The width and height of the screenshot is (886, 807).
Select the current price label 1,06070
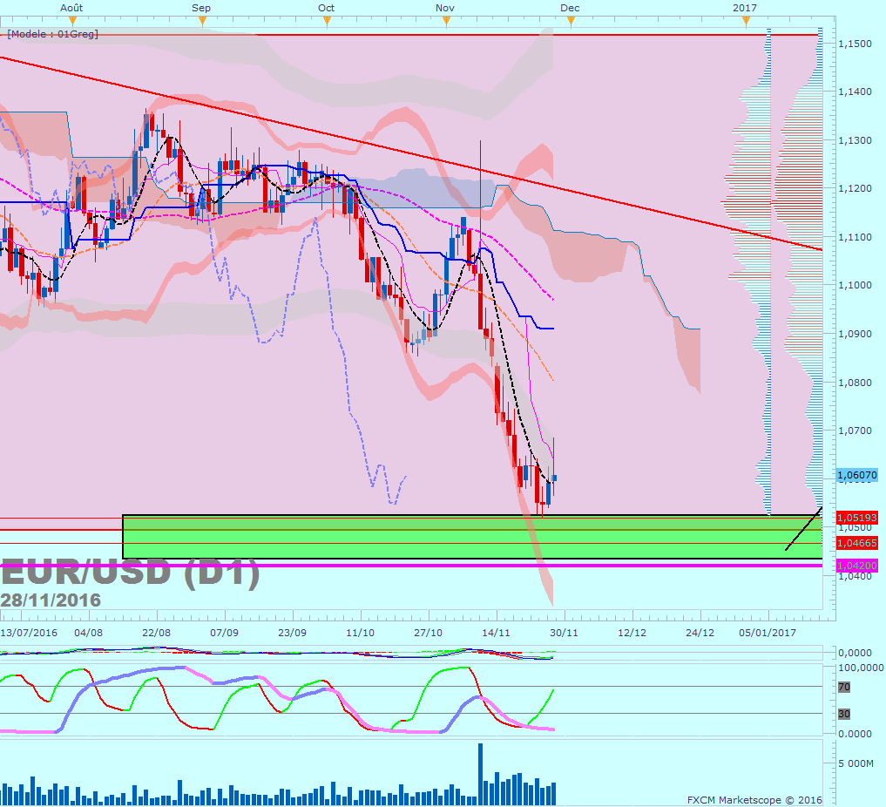(x=857, y=475)
